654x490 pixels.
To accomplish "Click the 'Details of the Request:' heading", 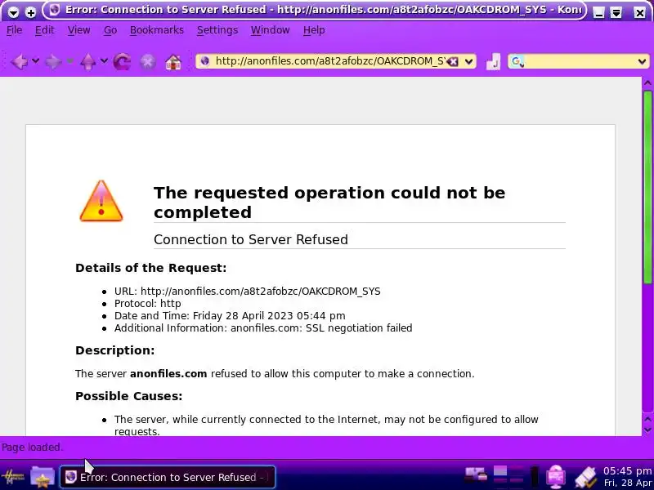I will click(151, 268).
